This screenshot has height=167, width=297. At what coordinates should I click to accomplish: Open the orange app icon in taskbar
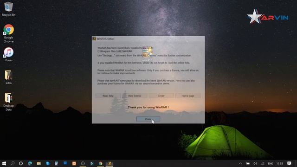(x=74, y=163)
